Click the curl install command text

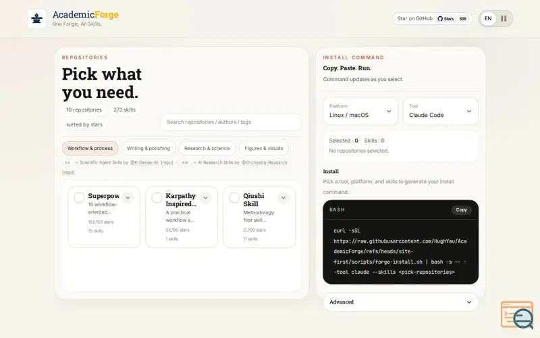point(400,251)
